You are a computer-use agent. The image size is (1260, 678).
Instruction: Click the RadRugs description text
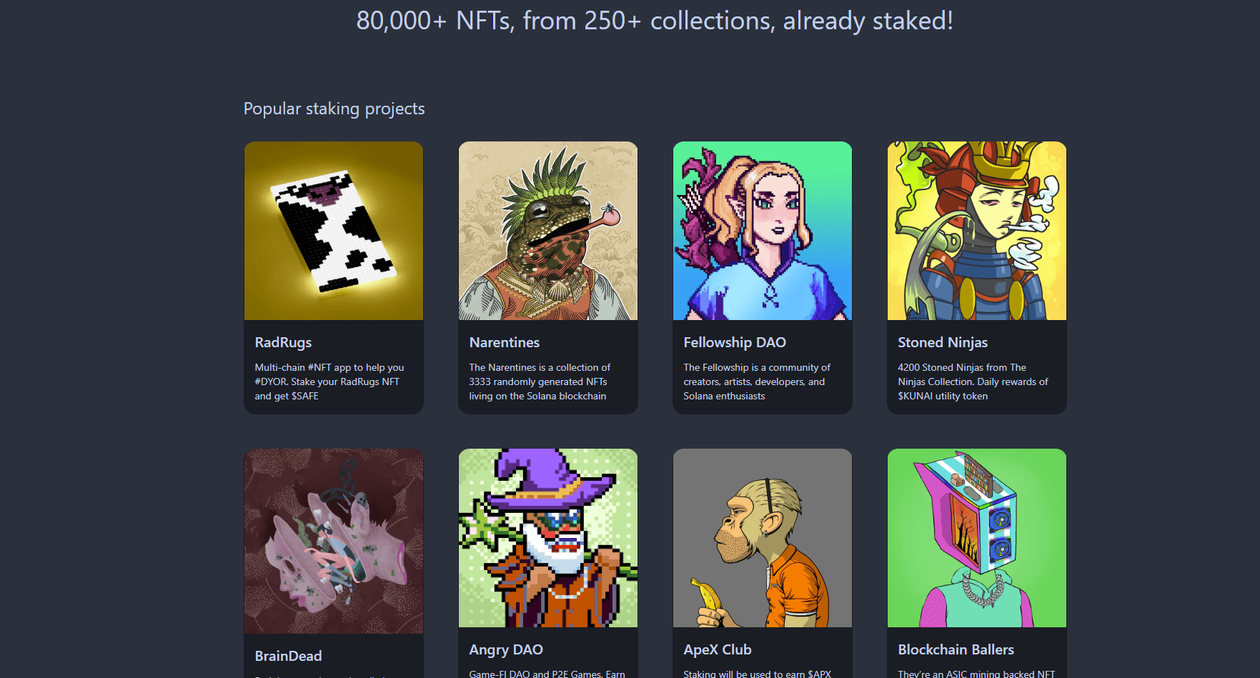tap(329, 382)
